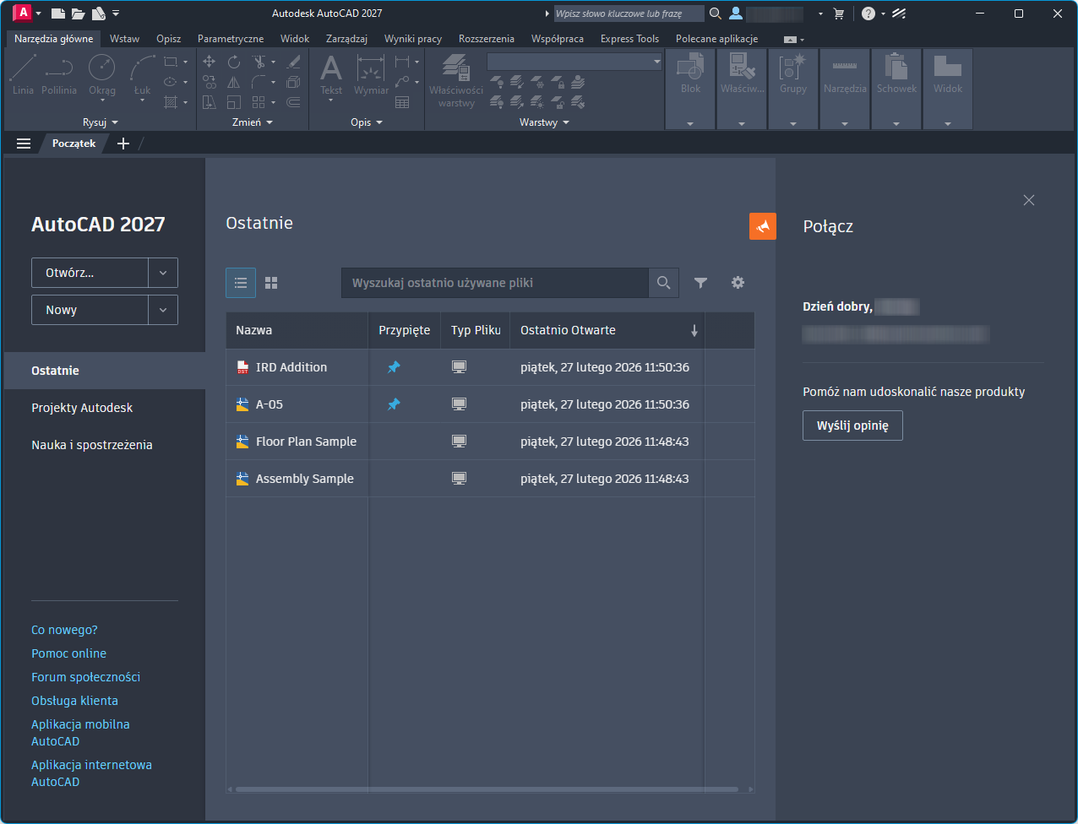Open Właściwości warstwy layer properties

pyautogui.click(x=456, y=80)
